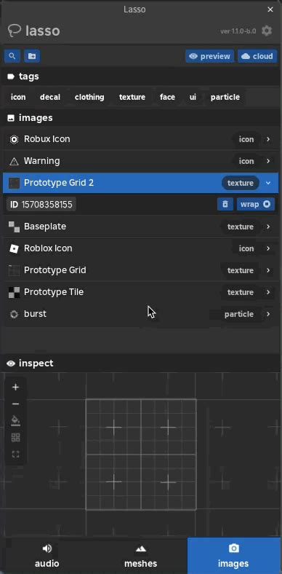The height and width of the screenshot is (574, 282).
Task: Click the Prototype Grid 2 thumbnail
Action: pos(14,183)
